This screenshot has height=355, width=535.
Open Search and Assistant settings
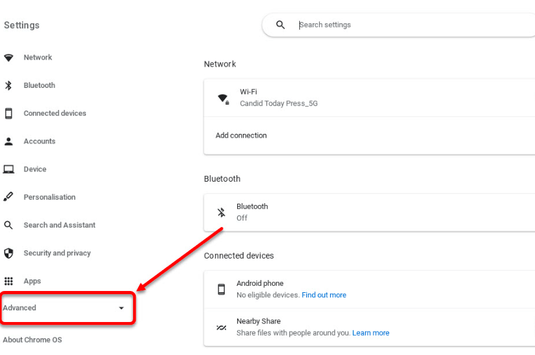(x=59, y=225)
